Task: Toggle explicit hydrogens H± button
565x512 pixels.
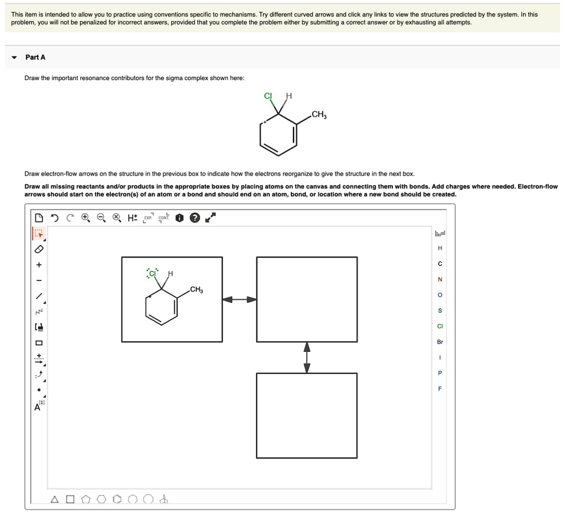Action: tap(132, 218)
